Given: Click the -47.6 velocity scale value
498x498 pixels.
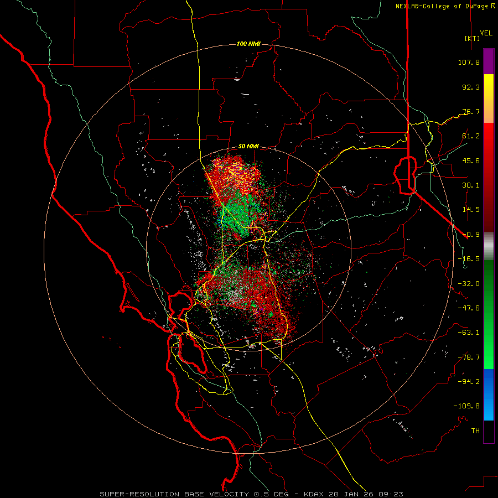Looking at the screenshot, I should point(469,308).
